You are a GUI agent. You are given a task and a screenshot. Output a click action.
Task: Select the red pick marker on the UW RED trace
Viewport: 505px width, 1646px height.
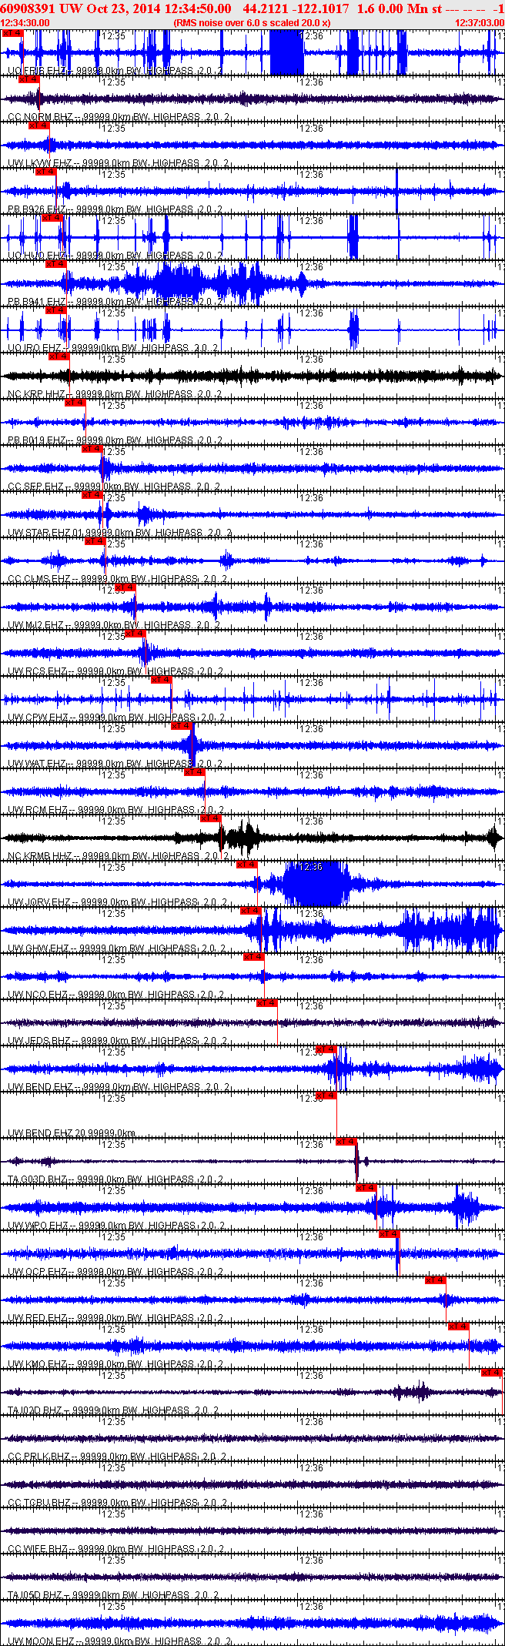point(436,1280)
